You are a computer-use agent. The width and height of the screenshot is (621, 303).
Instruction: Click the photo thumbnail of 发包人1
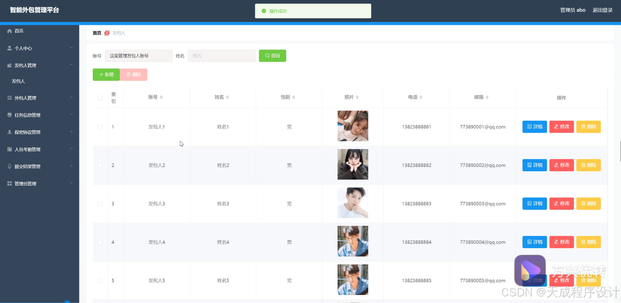click(x=352, y=126)
